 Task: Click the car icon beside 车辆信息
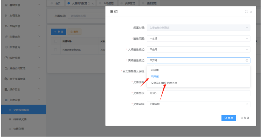click(x=6, y=26)
